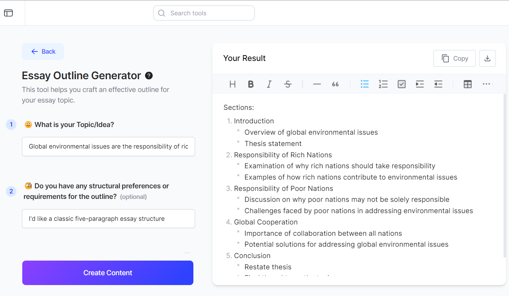Decrease indent of the list item

coord(438,84)
